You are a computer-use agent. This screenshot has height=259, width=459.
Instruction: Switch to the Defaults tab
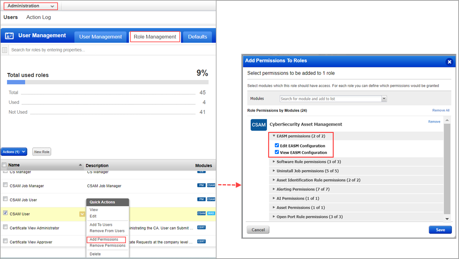coord(197,37)
